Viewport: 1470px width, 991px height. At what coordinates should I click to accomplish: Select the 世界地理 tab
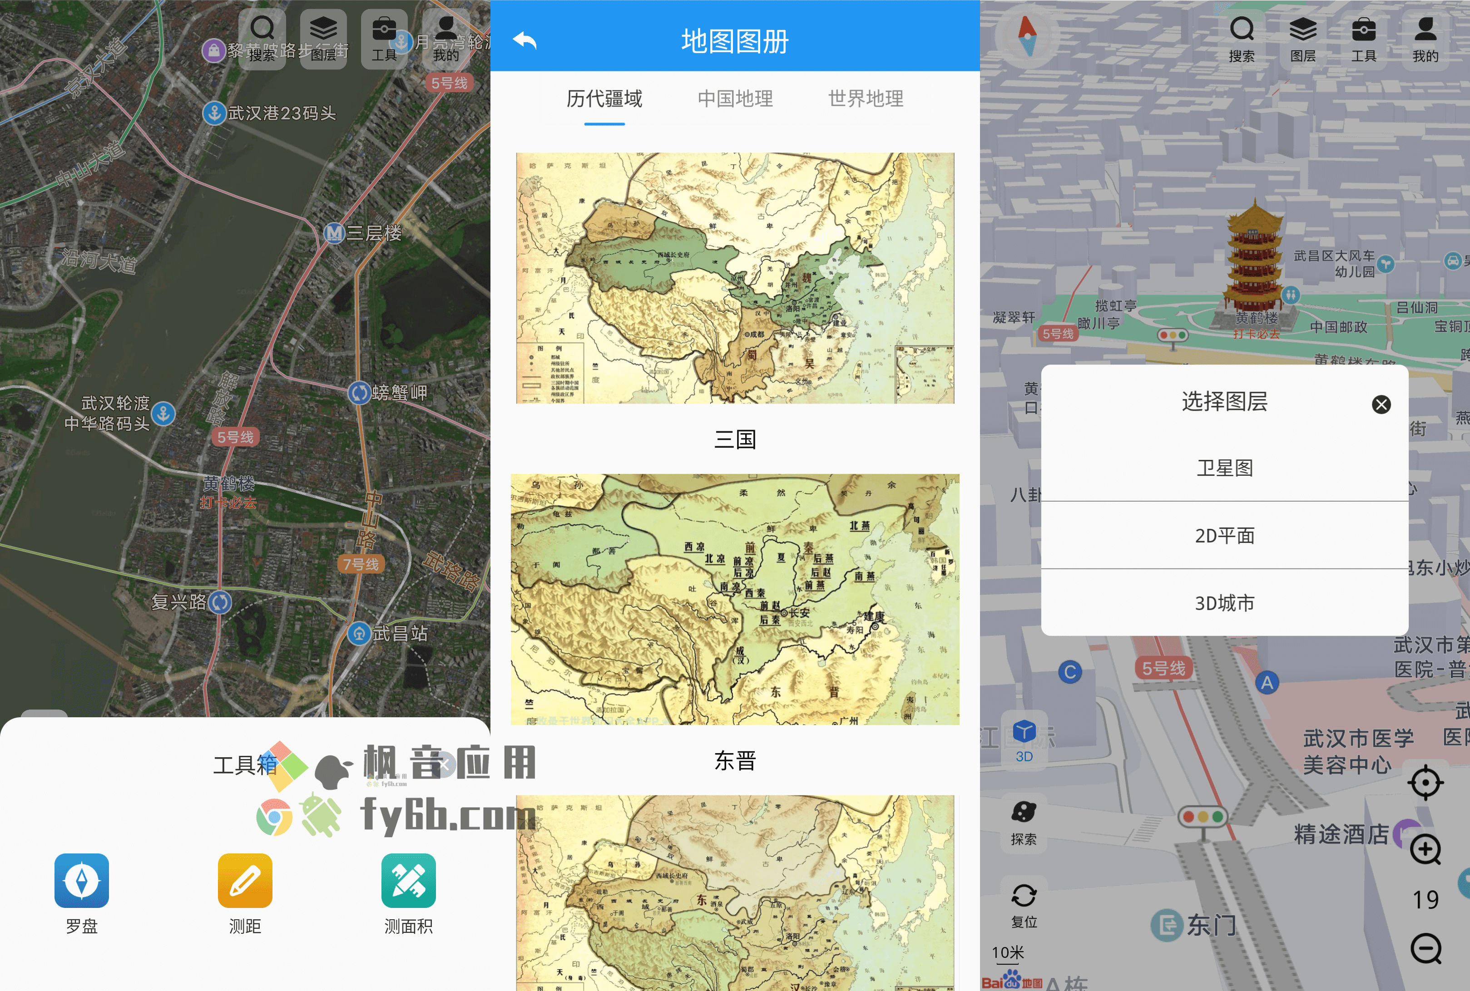[866, 99]
